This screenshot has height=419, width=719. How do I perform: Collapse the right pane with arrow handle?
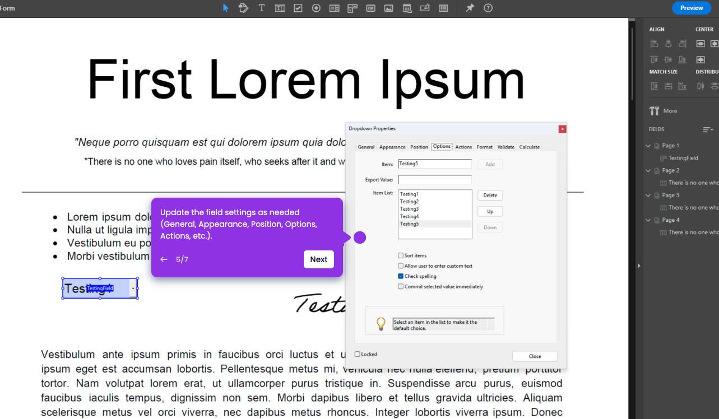(638, 266)
